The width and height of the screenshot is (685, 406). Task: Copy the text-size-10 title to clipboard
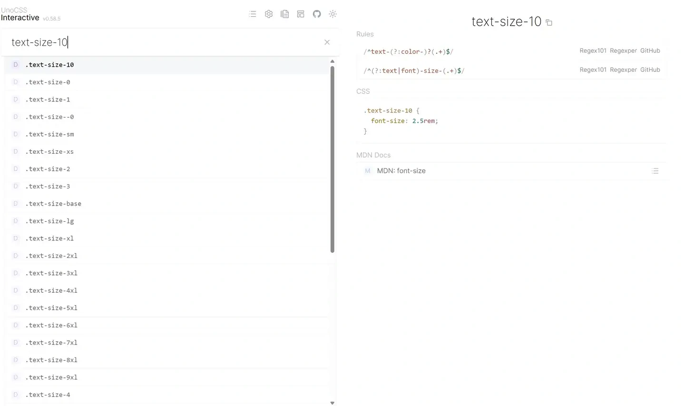[x=549, y=22]
